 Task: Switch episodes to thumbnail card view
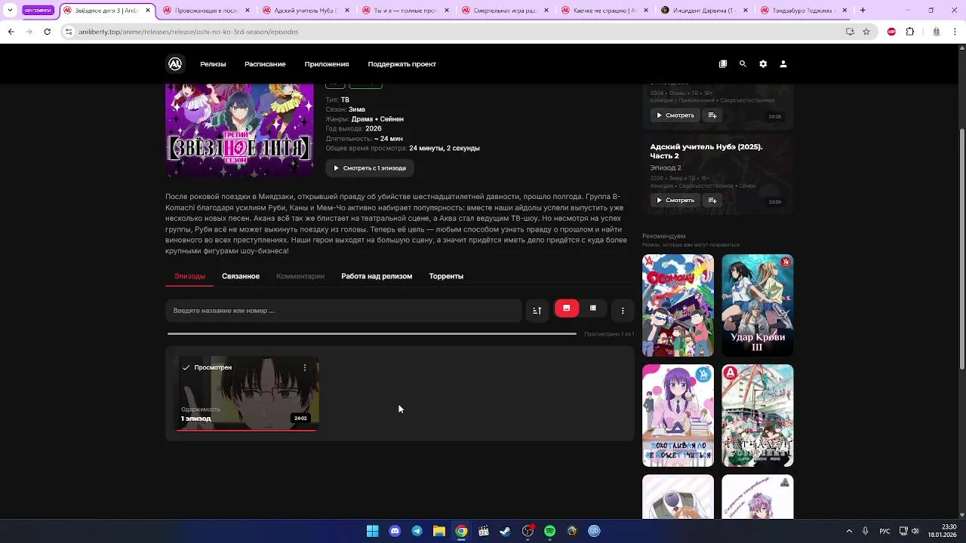567,308
